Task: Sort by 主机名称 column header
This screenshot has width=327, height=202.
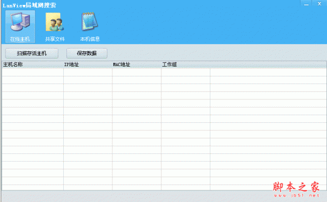Action: click(x=33, y=64)
